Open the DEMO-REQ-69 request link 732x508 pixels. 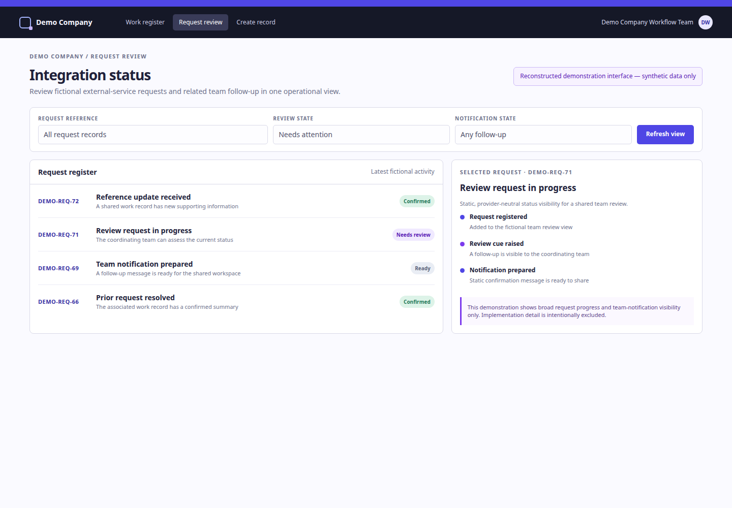58,268
